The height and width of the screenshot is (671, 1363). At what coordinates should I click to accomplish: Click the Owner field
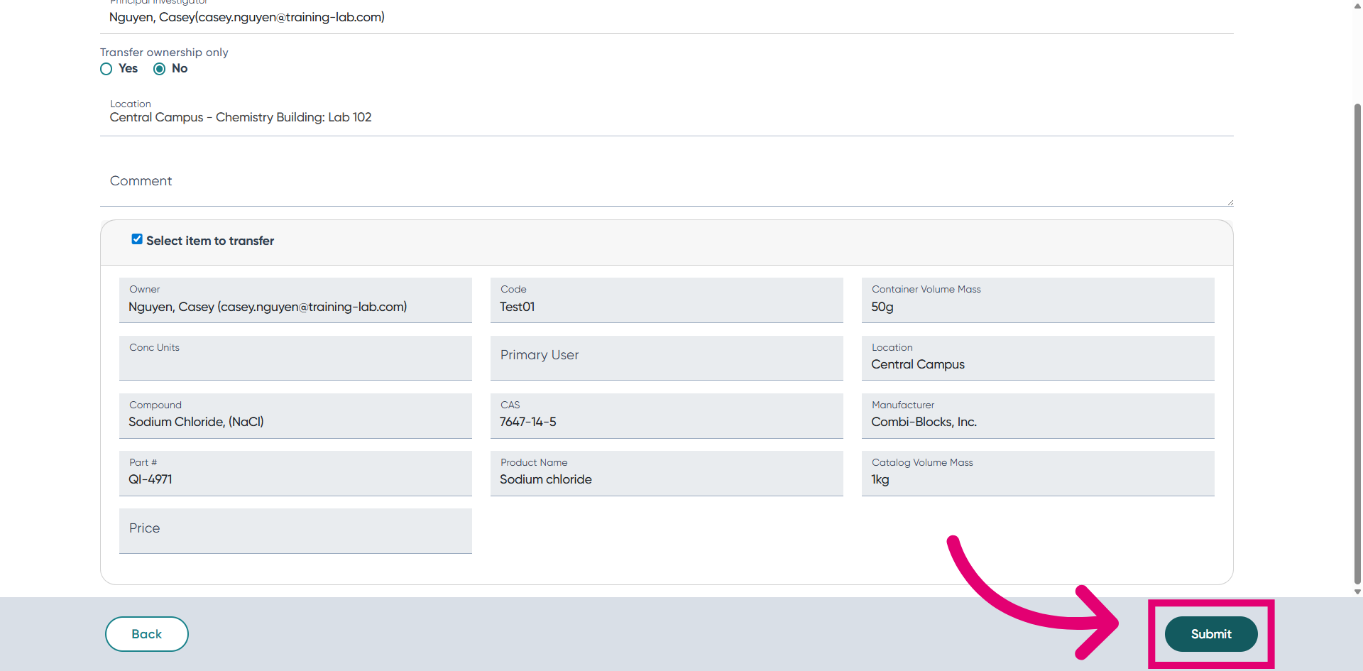[295, 300]
